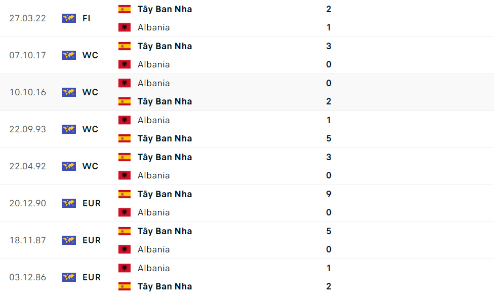Click the EUR label next to 18.11.87
This screenshot has height=295, width=494.
92,240
